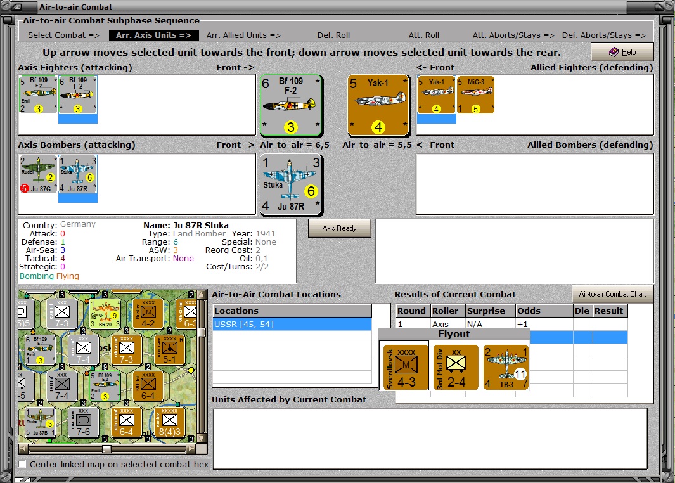This screenshot has height=483, width=675.
Task: Click the map horizontal scrollbar thumb
Action: tap(106, 449)
